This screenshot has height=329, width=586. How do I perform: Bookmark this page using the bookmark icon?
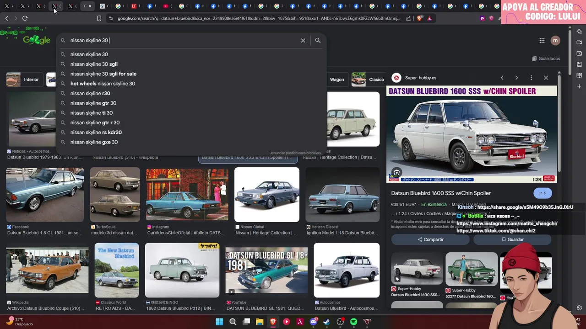click(x=99, y=18)
